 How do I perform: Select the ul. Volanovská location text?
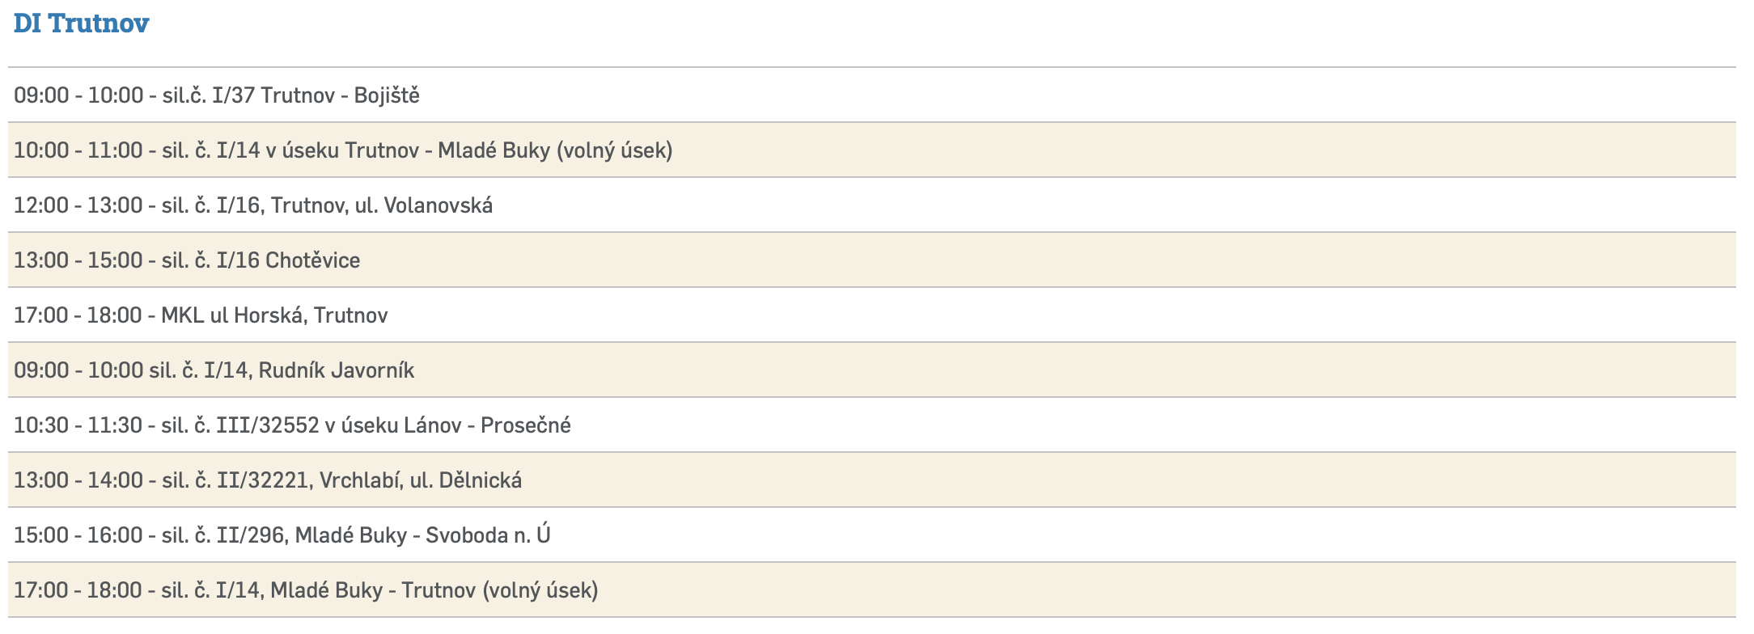pos(423,205)
